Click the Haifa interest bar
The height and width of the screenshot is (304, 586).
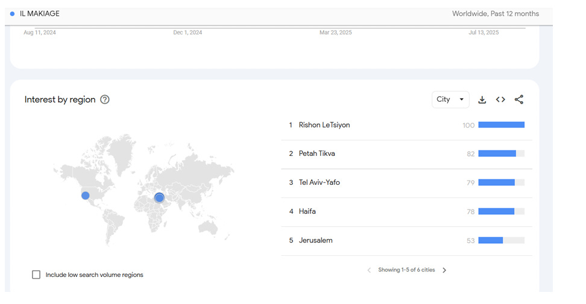tap(501, 211)
